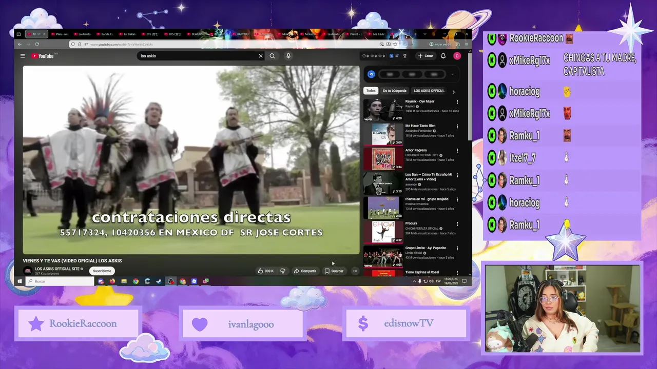
Task: Click the Los Askis channel avatar
Action: click(28, 271)
